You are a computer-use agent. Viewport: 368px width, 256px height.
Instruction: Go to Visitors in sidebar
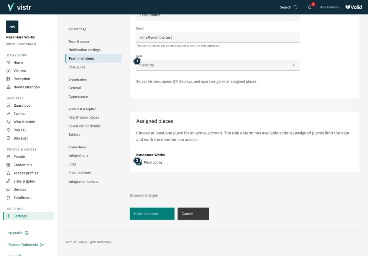click(x=20, y=71)
